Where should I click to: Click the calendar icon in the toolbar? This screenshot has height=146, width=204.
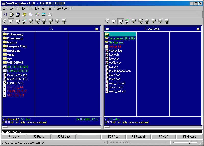pos(44,14)
